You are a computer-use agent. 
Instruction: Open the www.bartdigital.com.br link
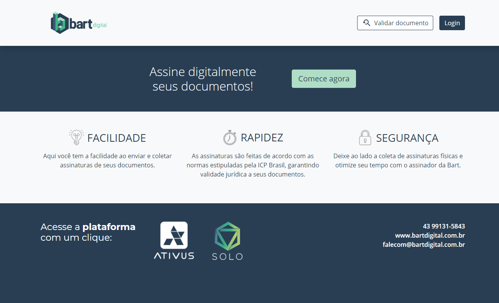[x=430, y=235]
